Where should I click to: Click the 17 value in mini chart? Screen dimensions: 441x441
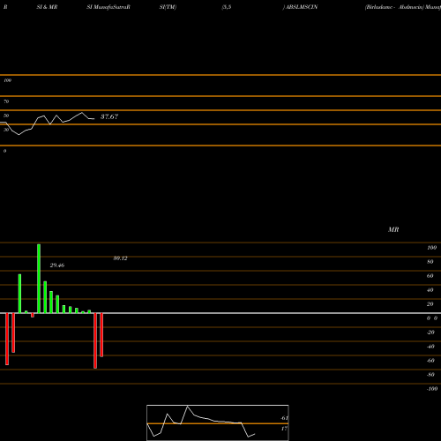click(x=284, y=429)
